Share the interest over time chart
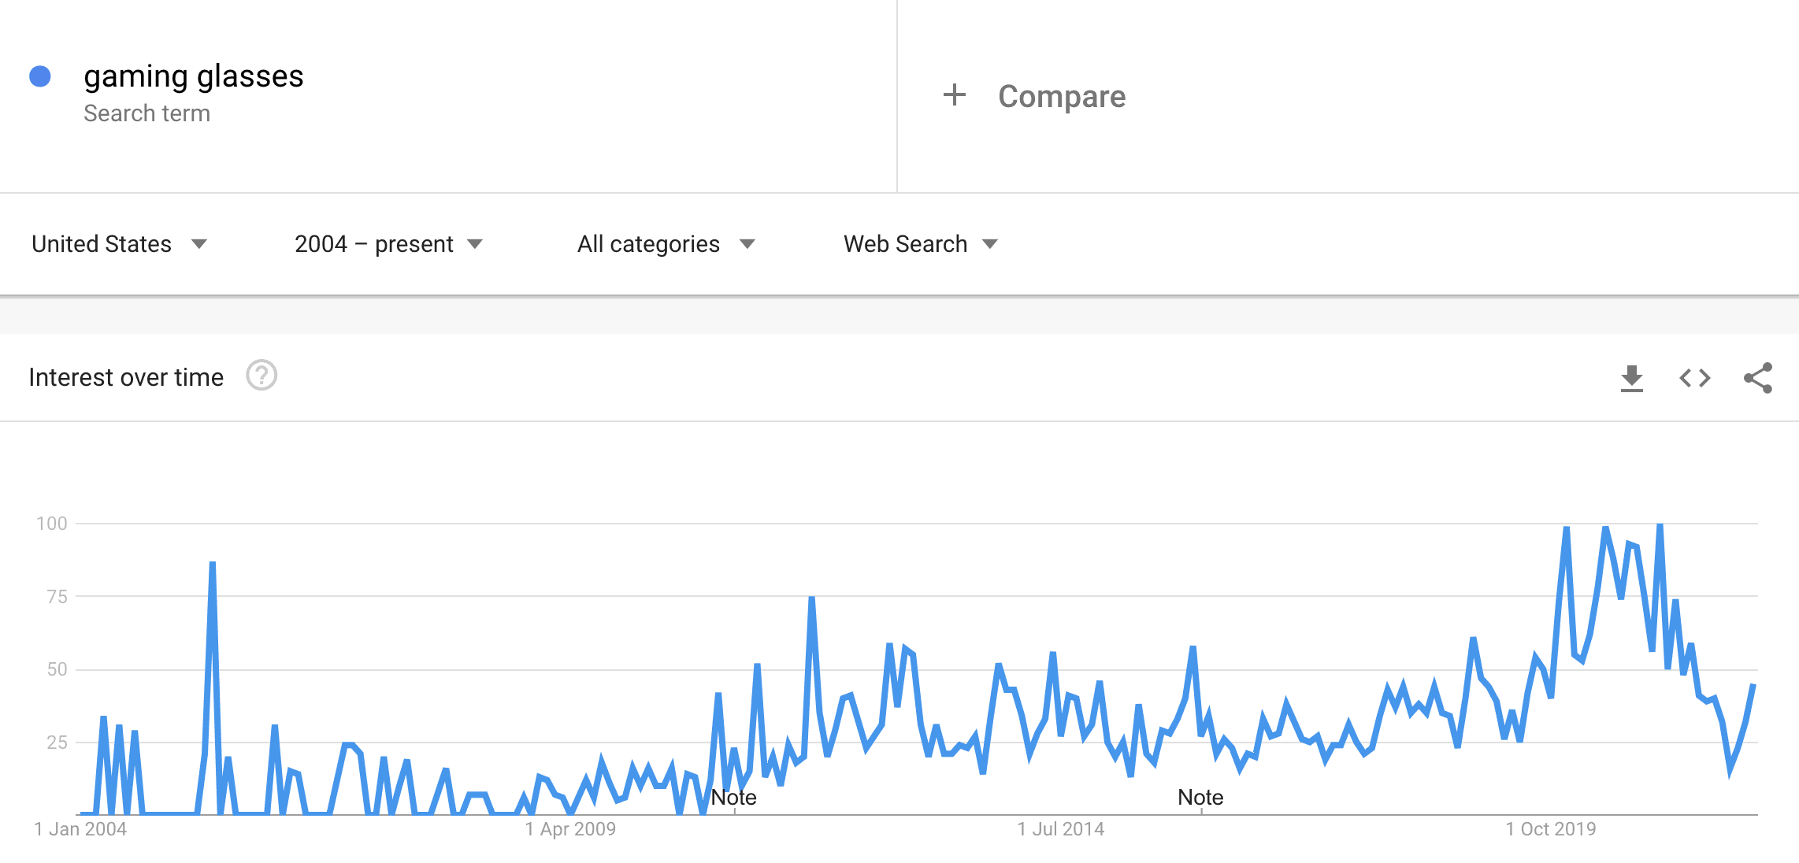 click(1757, 378)
